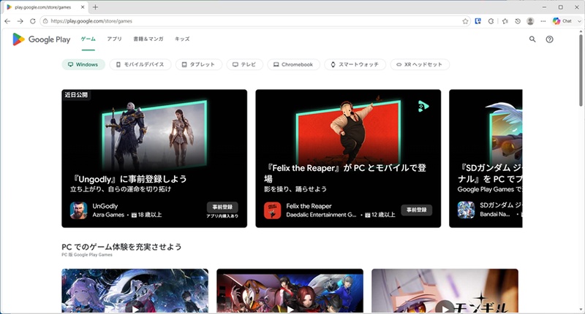Click the Azra Games developer text
Viewport: 585px width, 314px height.
pos(108,215)
